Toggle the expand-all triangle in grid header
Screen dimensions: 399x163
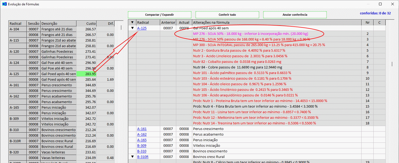pos(132,22)
